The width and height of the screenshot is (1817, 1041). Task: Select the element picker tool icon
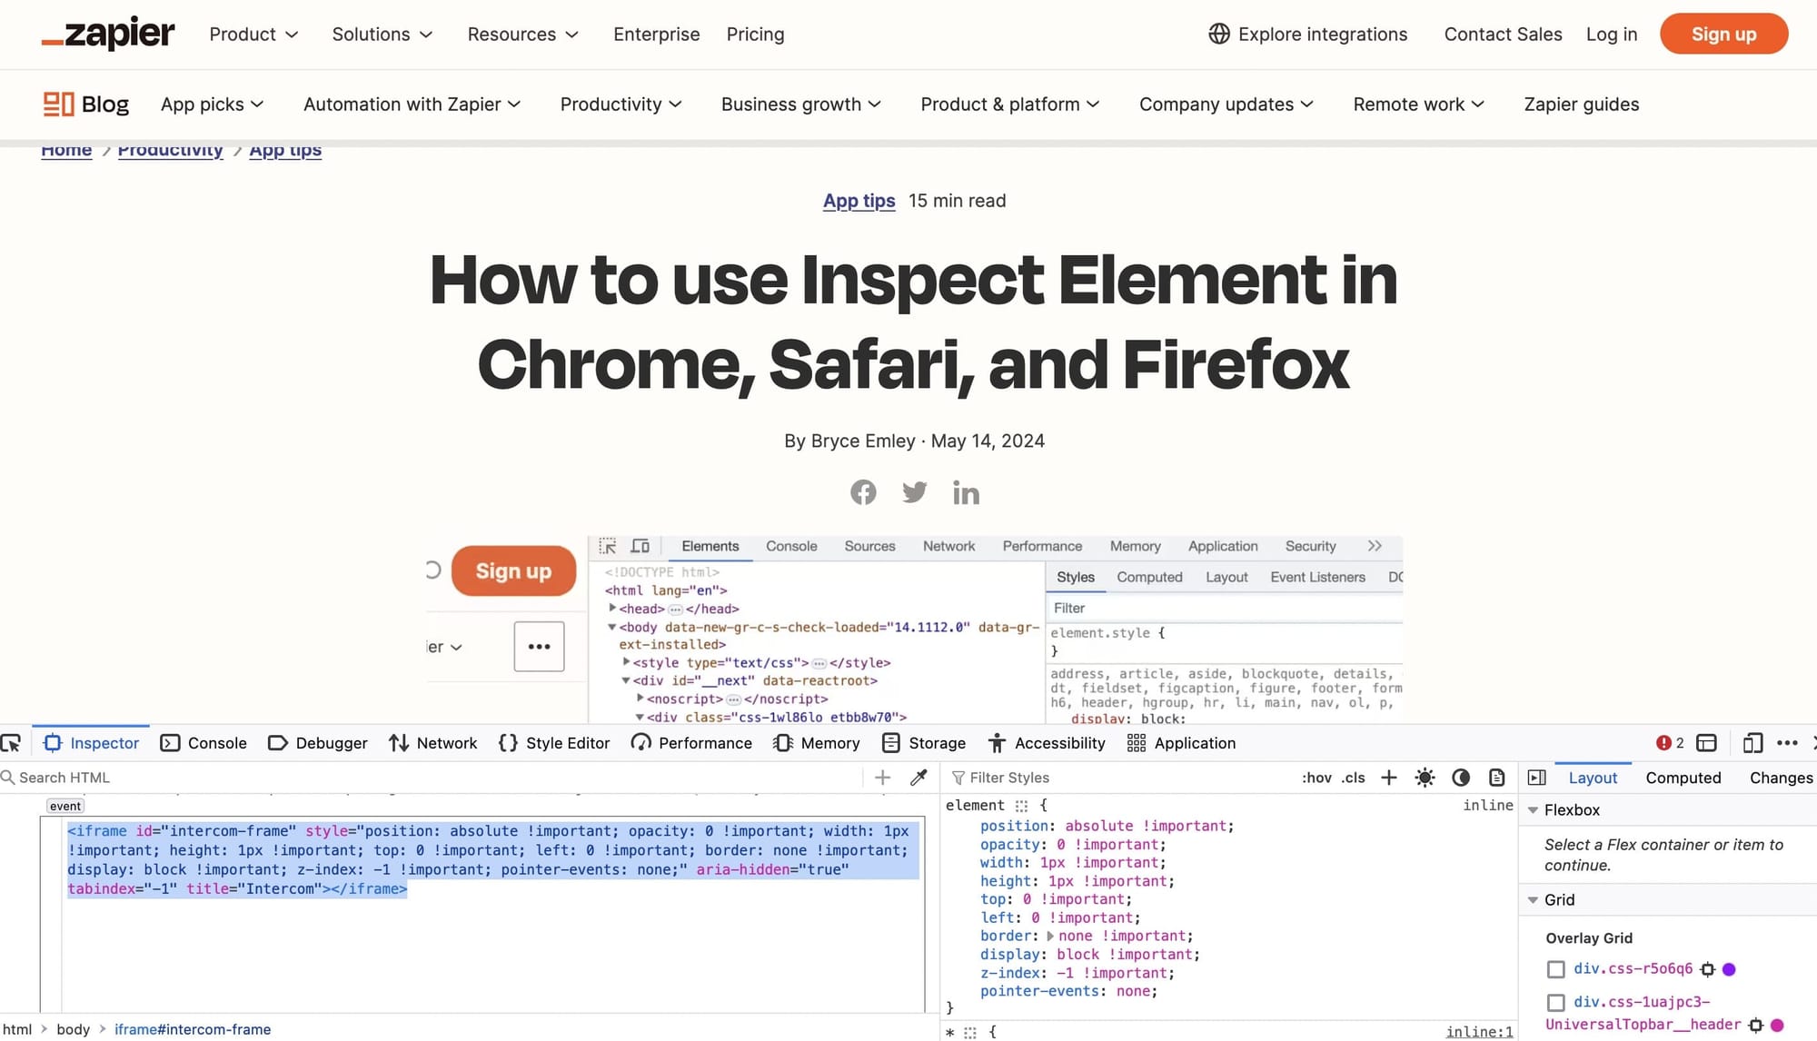[11, 741]
